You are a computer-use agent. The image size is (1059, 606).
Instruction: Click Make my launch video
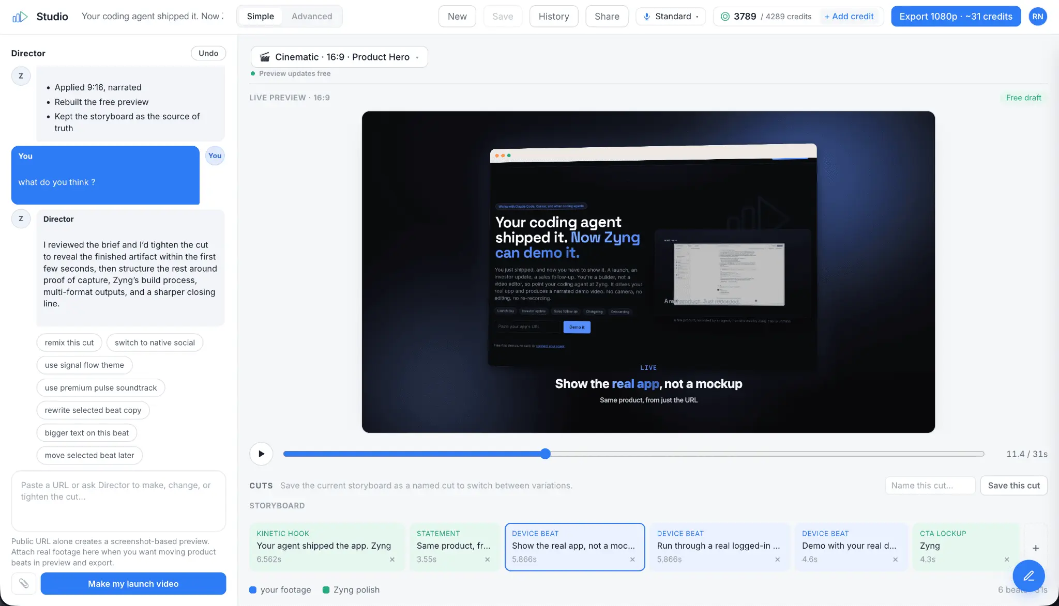[x=133, y=583]
